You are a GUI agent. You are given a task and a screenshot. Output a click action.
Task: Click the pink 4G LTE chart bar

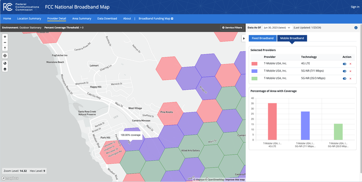click(x=272, y=122)
